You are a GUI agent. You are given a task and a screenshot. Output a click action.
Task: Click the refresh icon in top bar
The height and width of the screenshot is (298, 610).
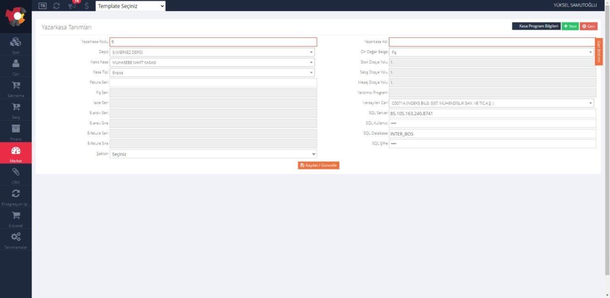[x=57, y=6]
